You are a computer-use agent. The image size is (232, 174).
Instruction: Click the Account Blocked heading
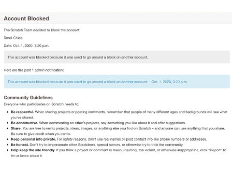(x=27, y=18)
